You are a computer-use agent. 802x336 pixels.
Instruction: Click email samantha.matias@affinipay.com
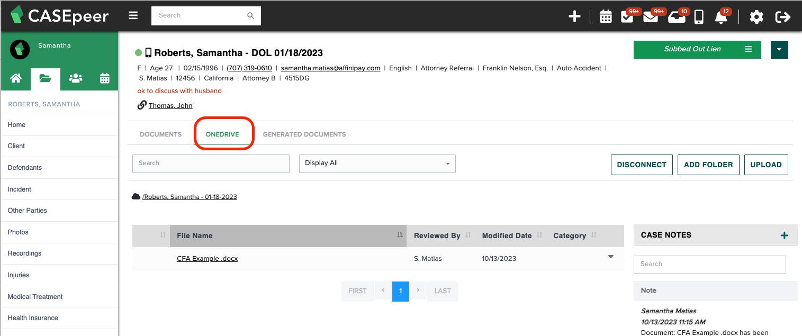330,68
